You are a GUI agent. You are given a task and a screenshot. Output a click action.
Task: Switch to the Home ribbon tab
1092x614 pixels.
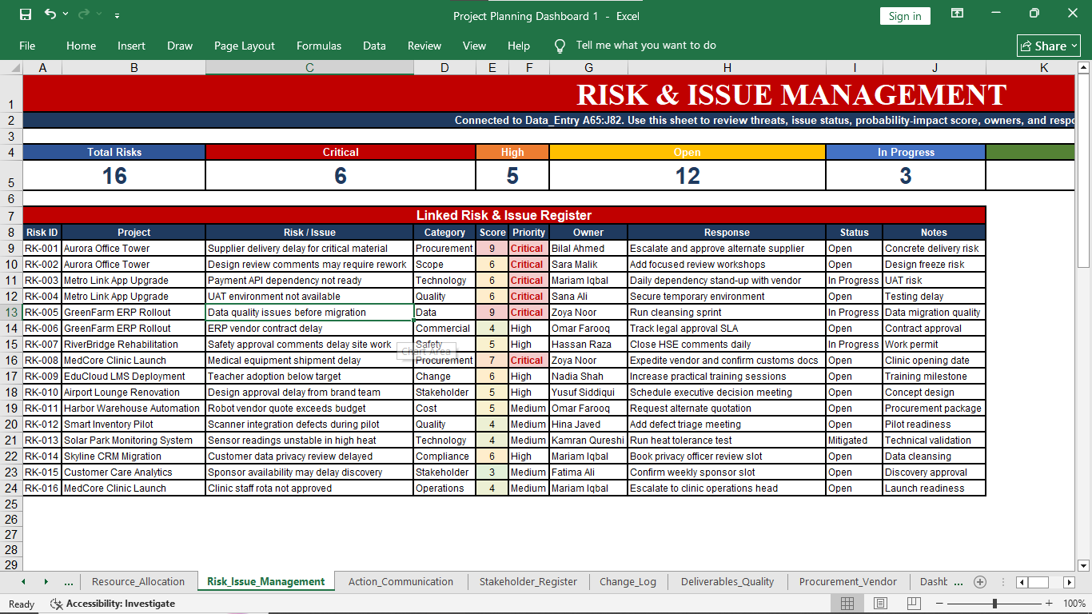pos(81,46)
